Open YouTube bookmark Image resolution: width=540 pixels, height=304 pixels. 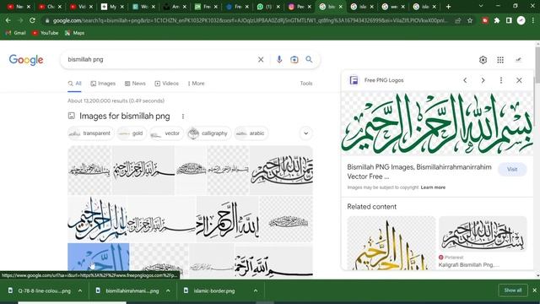click(45, 33)
